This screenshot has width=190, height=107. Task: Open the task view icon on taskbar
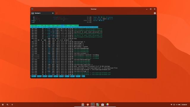(x=12, y=105)
